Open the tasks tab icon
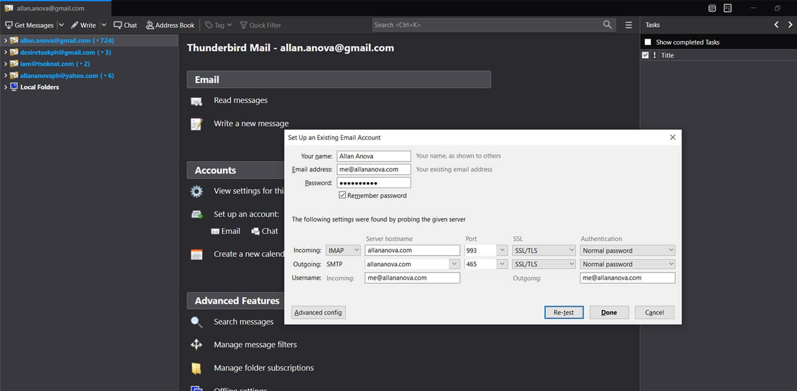797x391 pixels. (728, 8)
